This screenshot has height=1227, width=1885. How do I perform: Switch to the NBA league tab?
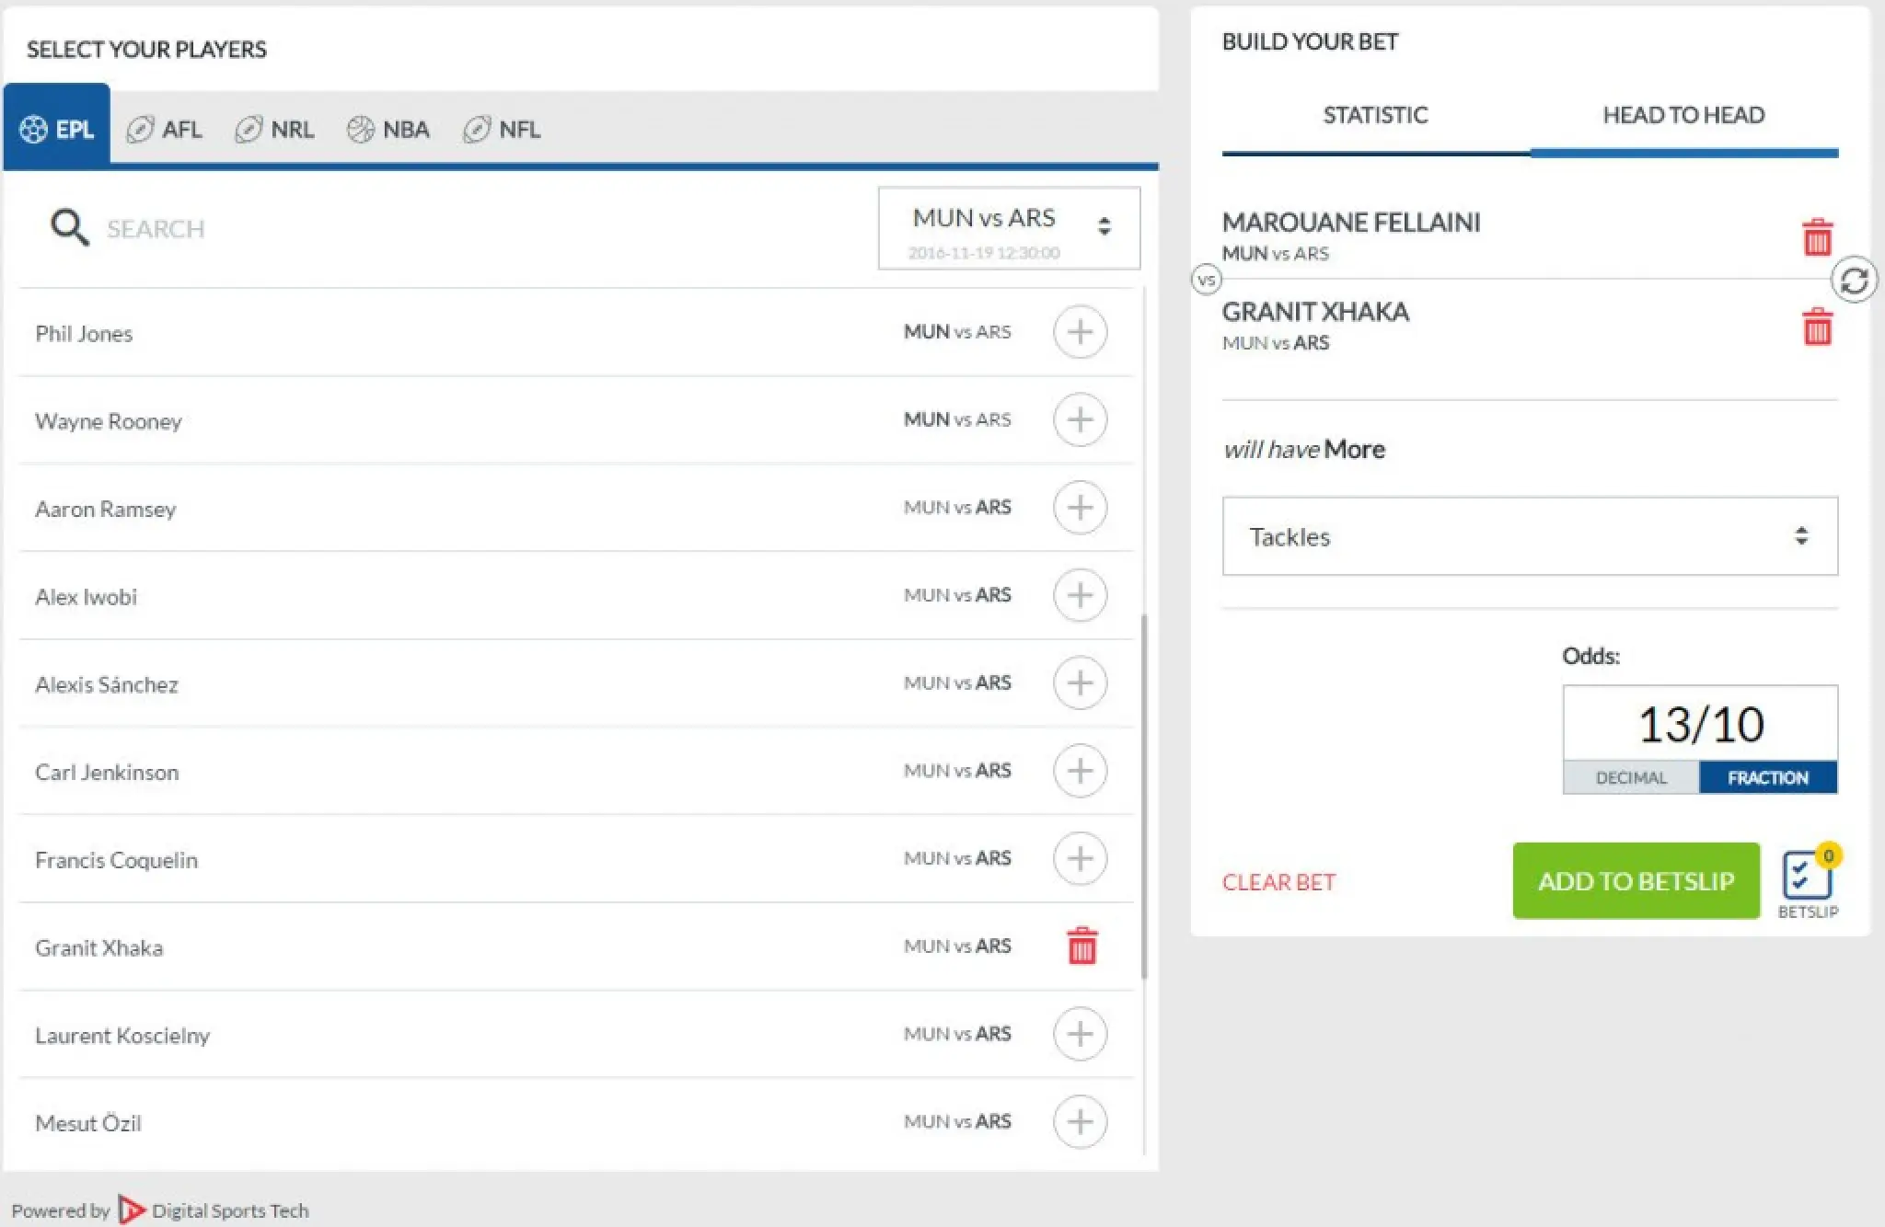(x=387, y=130)
